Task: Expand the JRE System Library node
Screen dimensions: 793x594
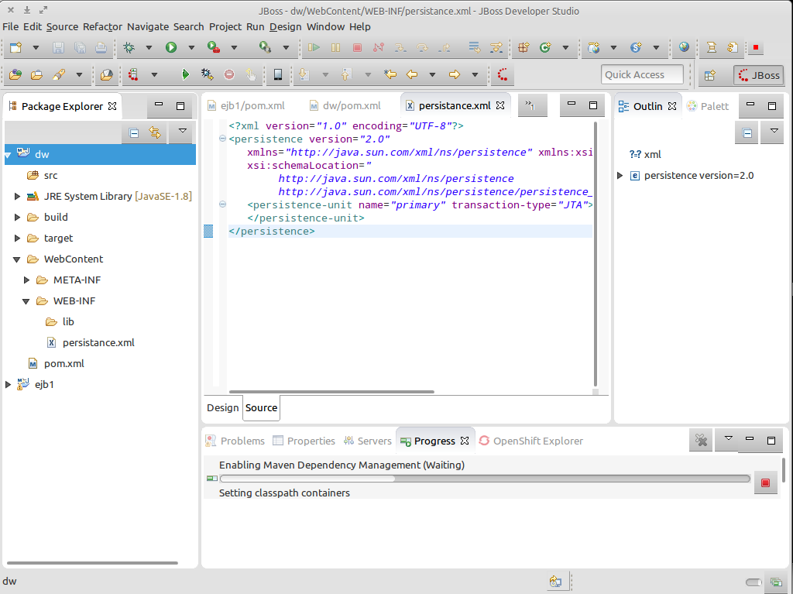Action: tap(18, 197)
